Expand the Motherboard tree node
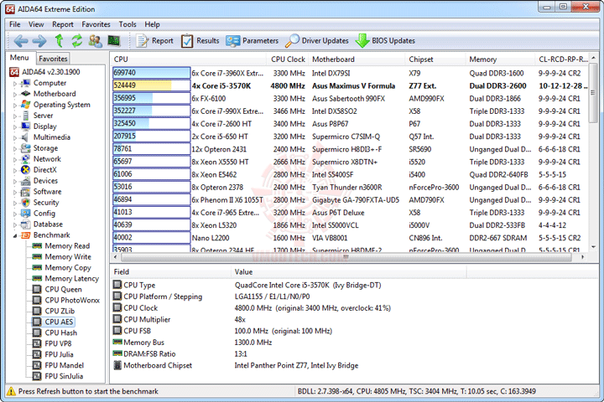Screen dimensions: 604x402 pyautogui.click(x=15, y=95)
